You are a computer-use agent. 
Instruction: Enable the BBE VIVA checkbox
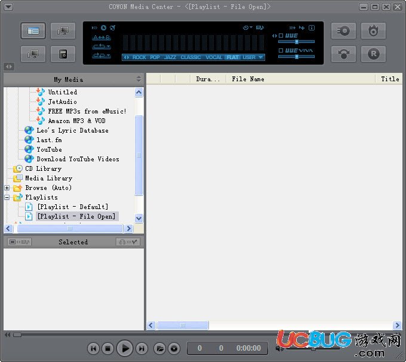click(281, 50)
